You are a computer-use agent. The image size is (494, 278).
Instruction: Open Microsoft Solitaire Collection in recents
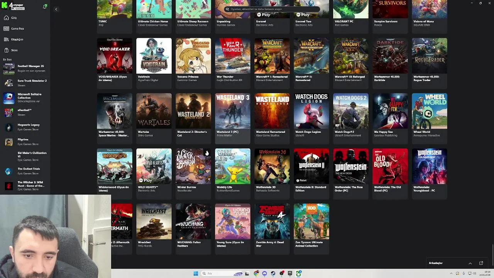(25, 98)
